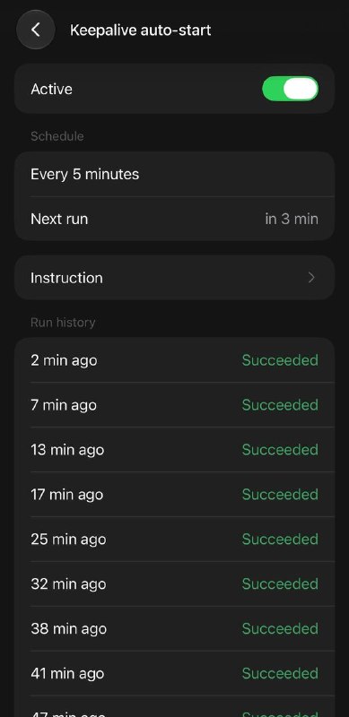Tap the Active label text
The height and width of the screenshot is (717, 349).
click(51, 89)
